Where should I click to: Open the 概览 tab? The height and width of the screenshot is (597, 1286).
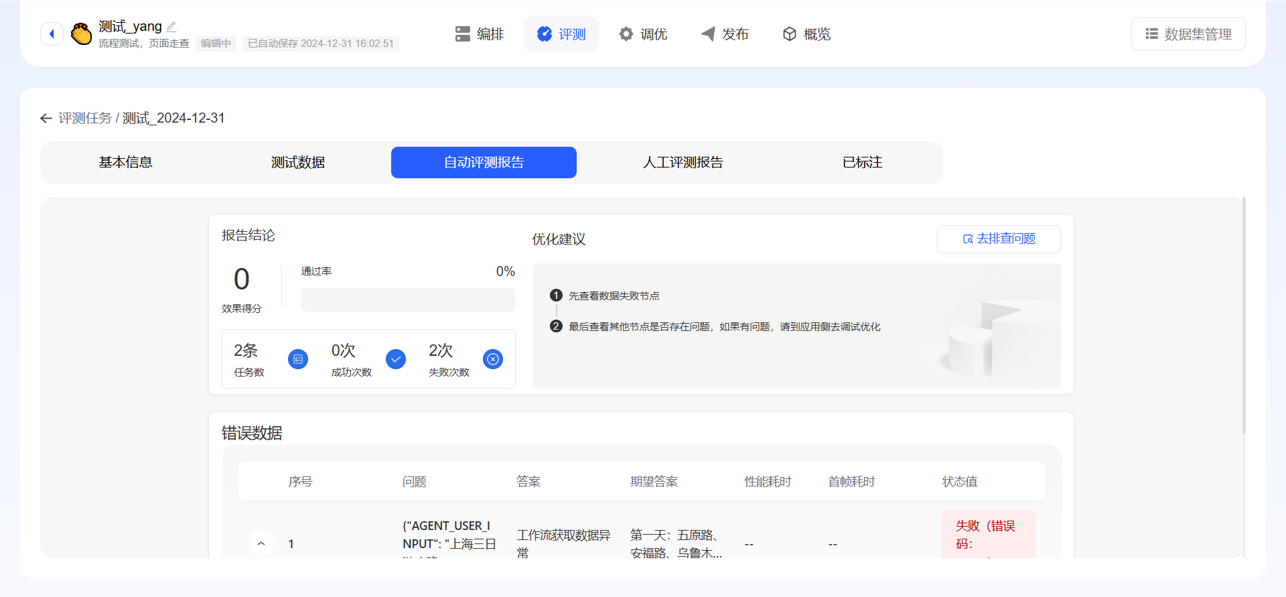[x=806, y=34]
